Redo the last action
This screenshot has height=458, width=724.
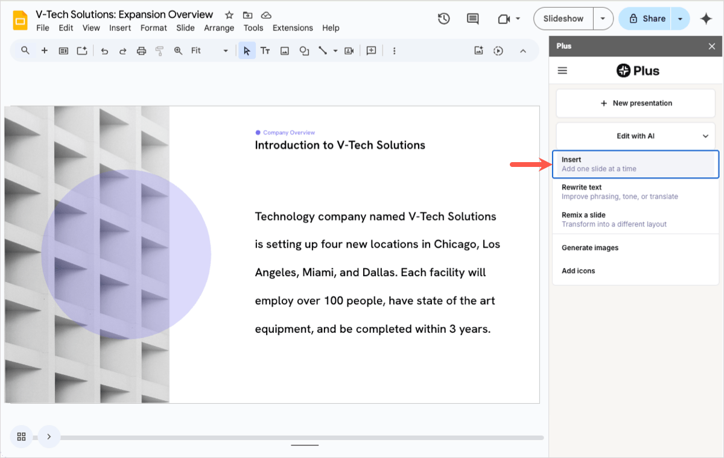coord(123,51)
